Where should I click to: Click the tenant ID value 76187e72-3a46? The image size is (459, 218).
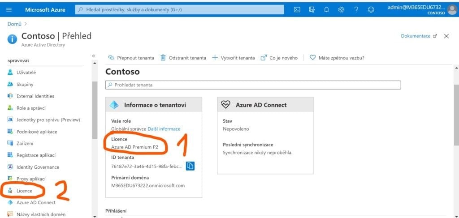coord(147,166)
